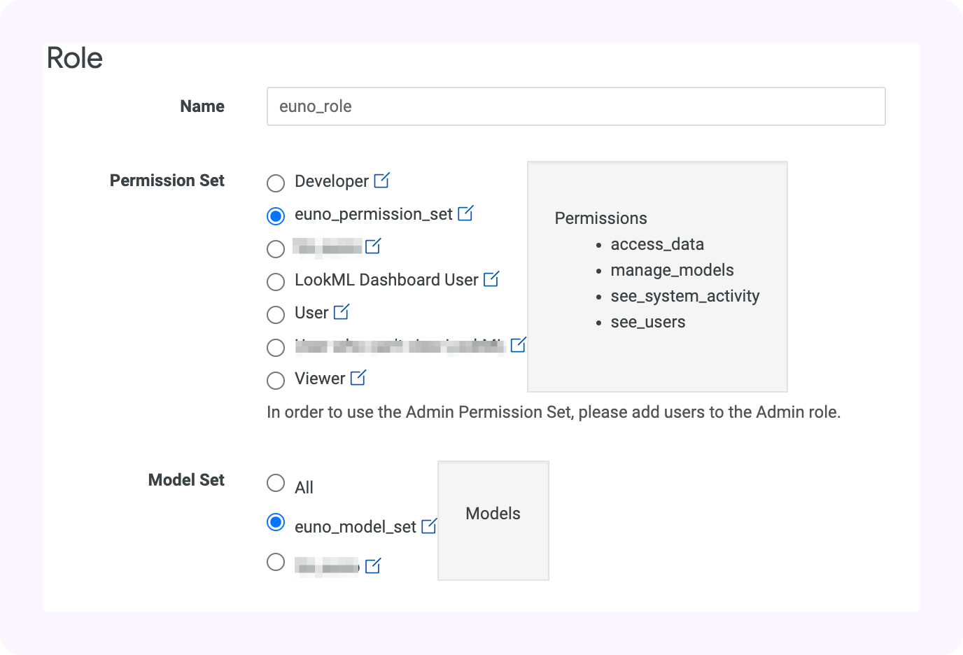The height and width of the screenshot is (655, 963).
Task: Select the User permission set radio
Action: coord(276,315)
